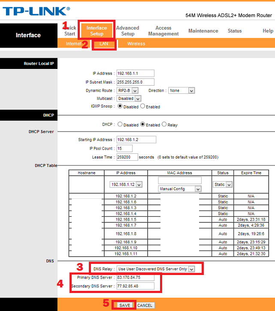
Task: Open the Maintenance tab
Action: (x=203, y=31)
